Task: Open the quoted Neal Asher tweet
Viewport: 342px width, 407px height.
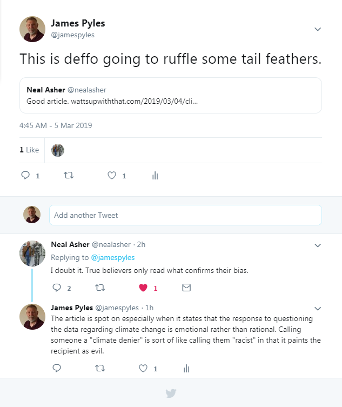Action: click(x=170, y=95)
